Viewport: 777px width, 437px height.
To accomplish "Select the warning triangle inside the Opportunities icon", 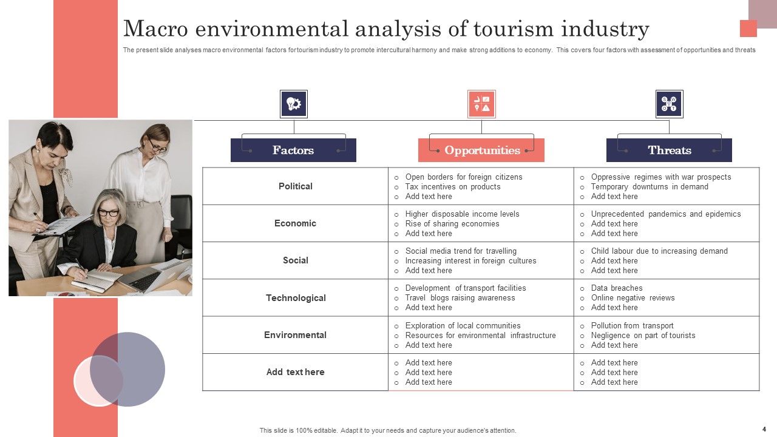I will 486,108.
